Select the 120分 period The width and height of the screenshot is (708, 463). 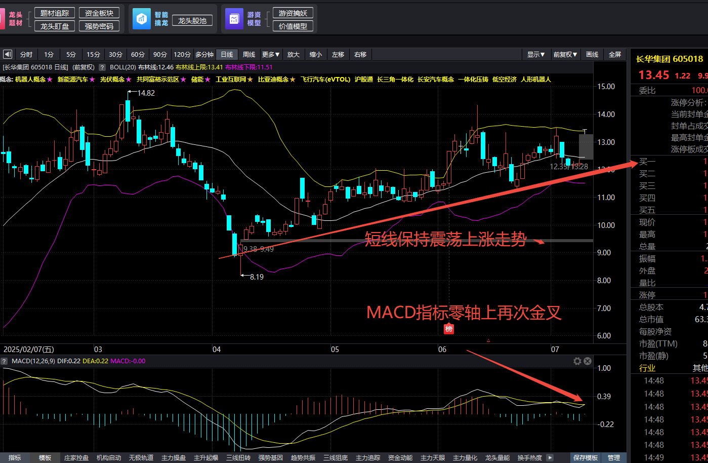pyautogui.click(x=182, y=55)
